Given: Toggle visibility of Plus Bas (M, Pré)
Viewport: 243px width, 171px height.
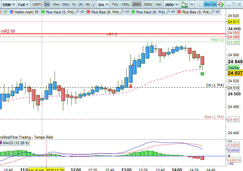Looking at the screenshot, I should tap(127, 12).
